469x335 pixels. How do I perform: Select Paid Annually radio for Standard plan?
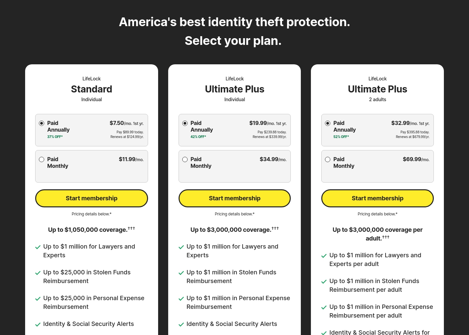(42, 123)
